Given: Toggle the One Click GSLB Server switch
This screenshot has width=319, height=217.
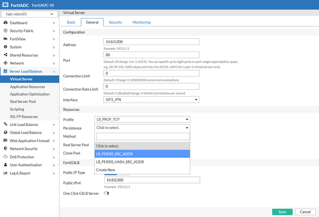Looking at the screenshot, I should pyautogui.click(x=106, y=193).
